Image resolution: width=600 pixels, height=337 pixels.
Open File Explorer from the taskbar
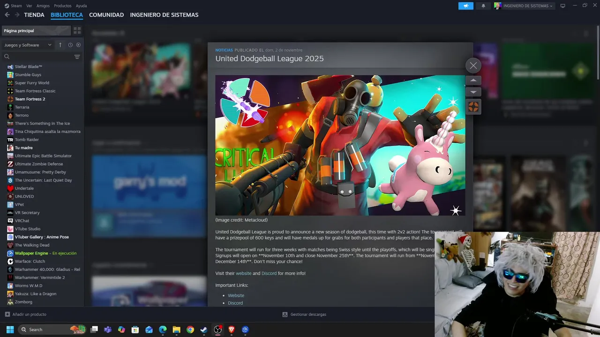176,330
